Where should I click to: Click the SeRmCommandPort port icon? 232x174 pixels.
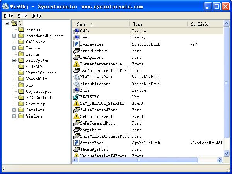[x=77, y=123]
